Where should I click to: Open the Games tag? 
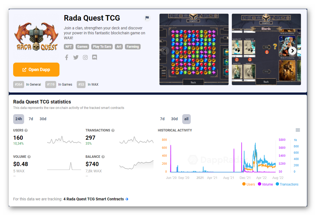(82, 47)
